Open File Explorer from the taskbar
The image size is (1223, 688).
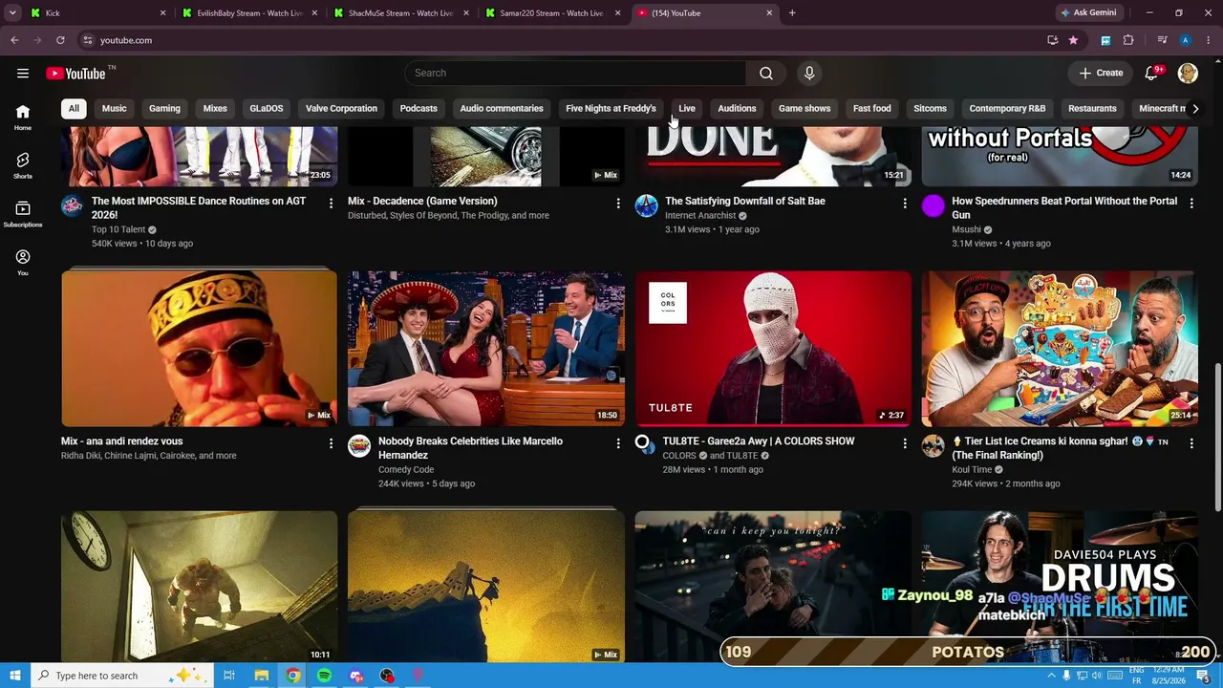click(261, 676)
